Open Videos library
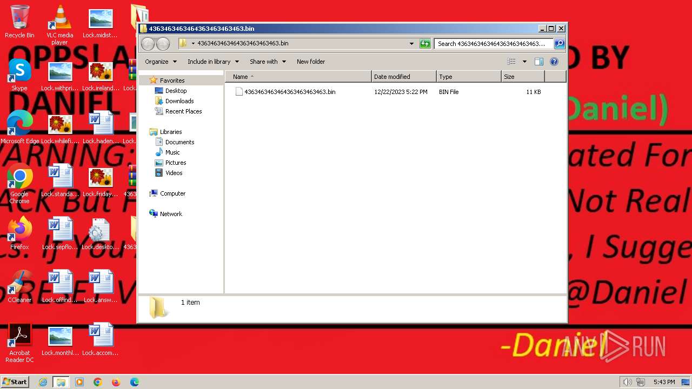Viewport: 692px width, 389px height. coord(174,173)
